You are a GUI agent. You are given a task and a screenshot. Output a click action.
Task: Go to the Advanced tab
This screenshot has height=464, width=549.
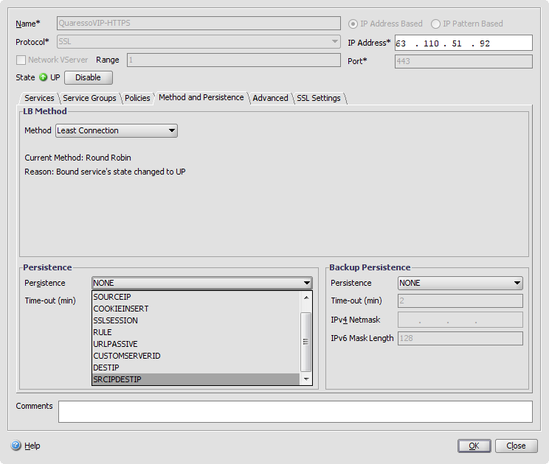[270, 98]
